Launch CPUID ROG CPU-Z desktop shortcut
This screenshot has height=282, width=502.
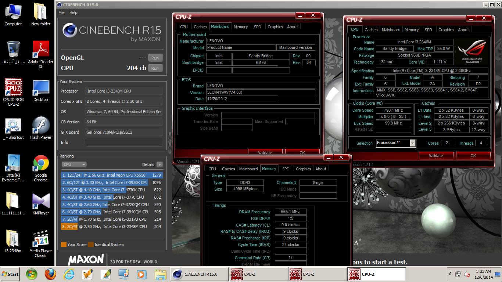(x=13, y=93)
